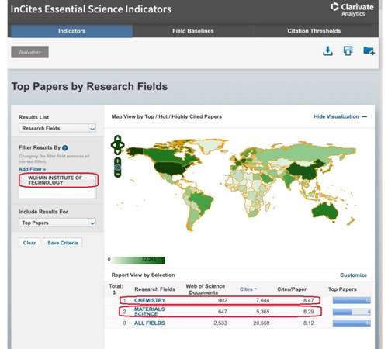Click the CHEMISTRY Top Papers bar
This screenshot has width=388, height=349.
point(352,300)
